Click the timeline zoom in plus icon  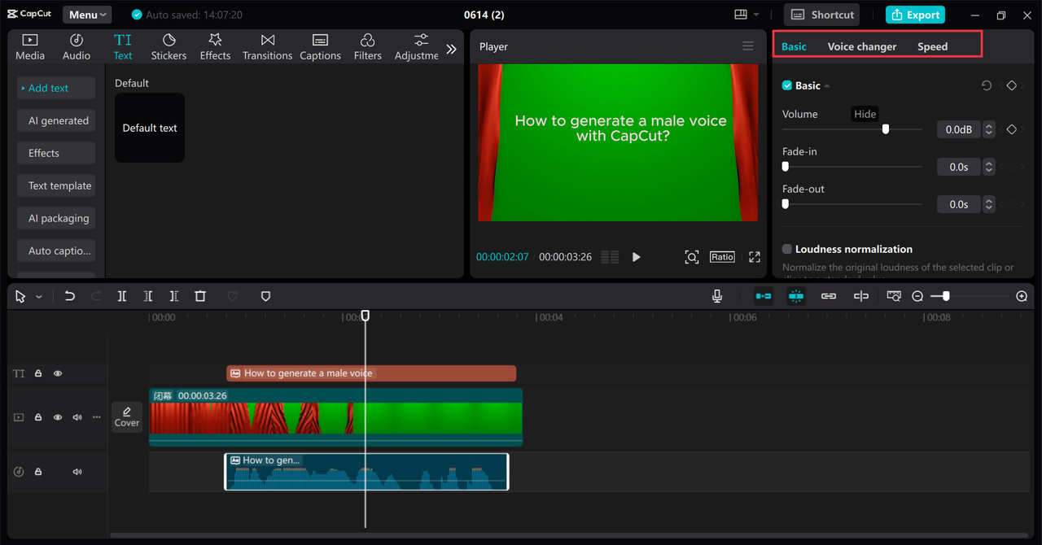pyautogui.click(x=1022, y=296)
